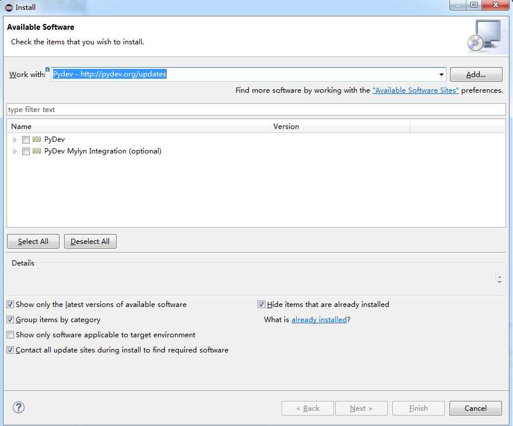513x426 pixels.
Task: Check the PyDev Mylyn Integration checkbox
Action: tap(26, 151)
